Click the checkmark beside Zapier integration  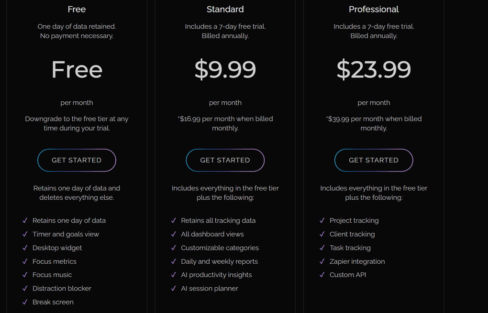point(322,261)
